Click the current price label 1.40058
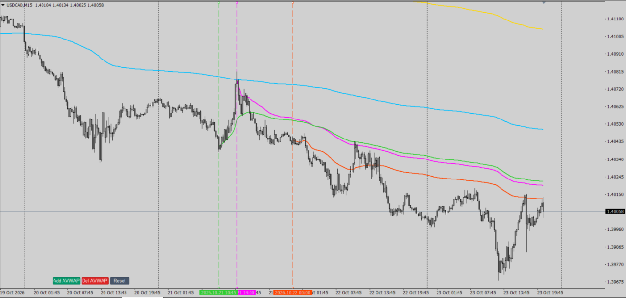Viewport: 626px width, 298px height. click(x=615, y=211)
